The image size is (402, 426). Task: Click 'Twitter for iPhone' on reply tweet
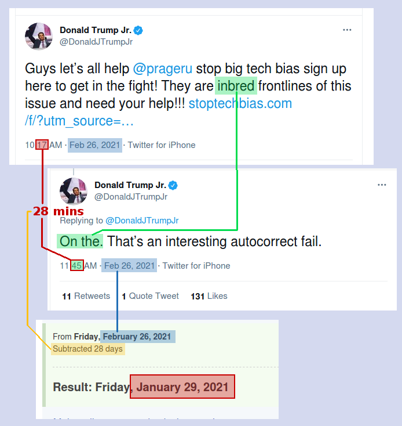coord(196,266)
